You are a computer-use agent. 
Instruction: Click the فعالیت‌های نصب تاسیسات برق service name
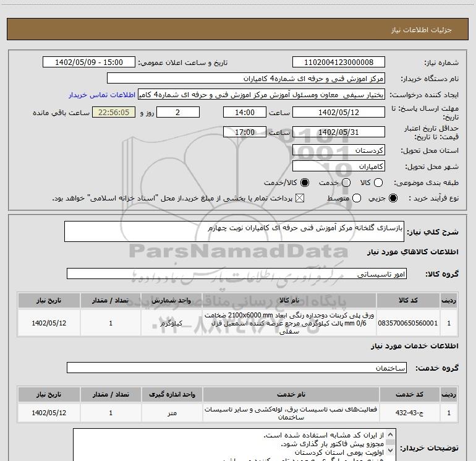[x=291, y=413]
